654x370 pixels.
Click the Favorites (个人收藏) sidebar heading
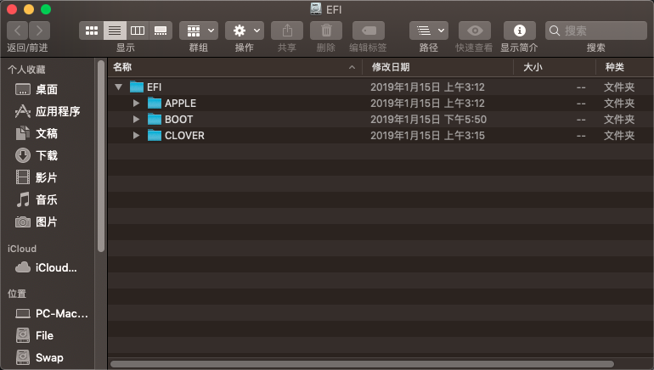(x=26, y=70)
